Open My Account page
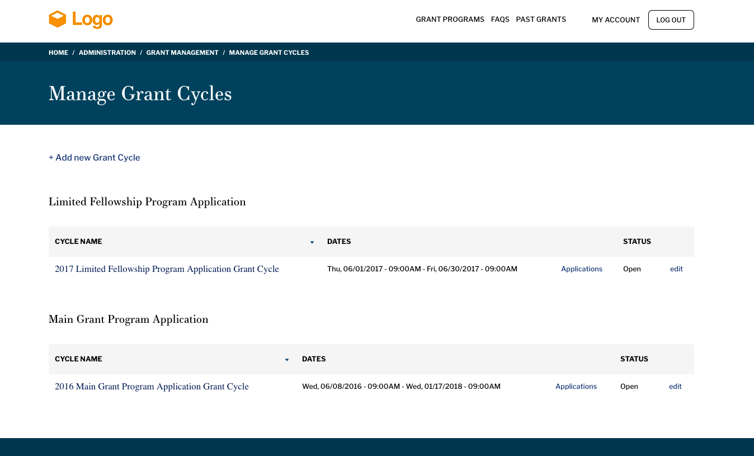This screenshot has height=456, width=754. [616, 20]
